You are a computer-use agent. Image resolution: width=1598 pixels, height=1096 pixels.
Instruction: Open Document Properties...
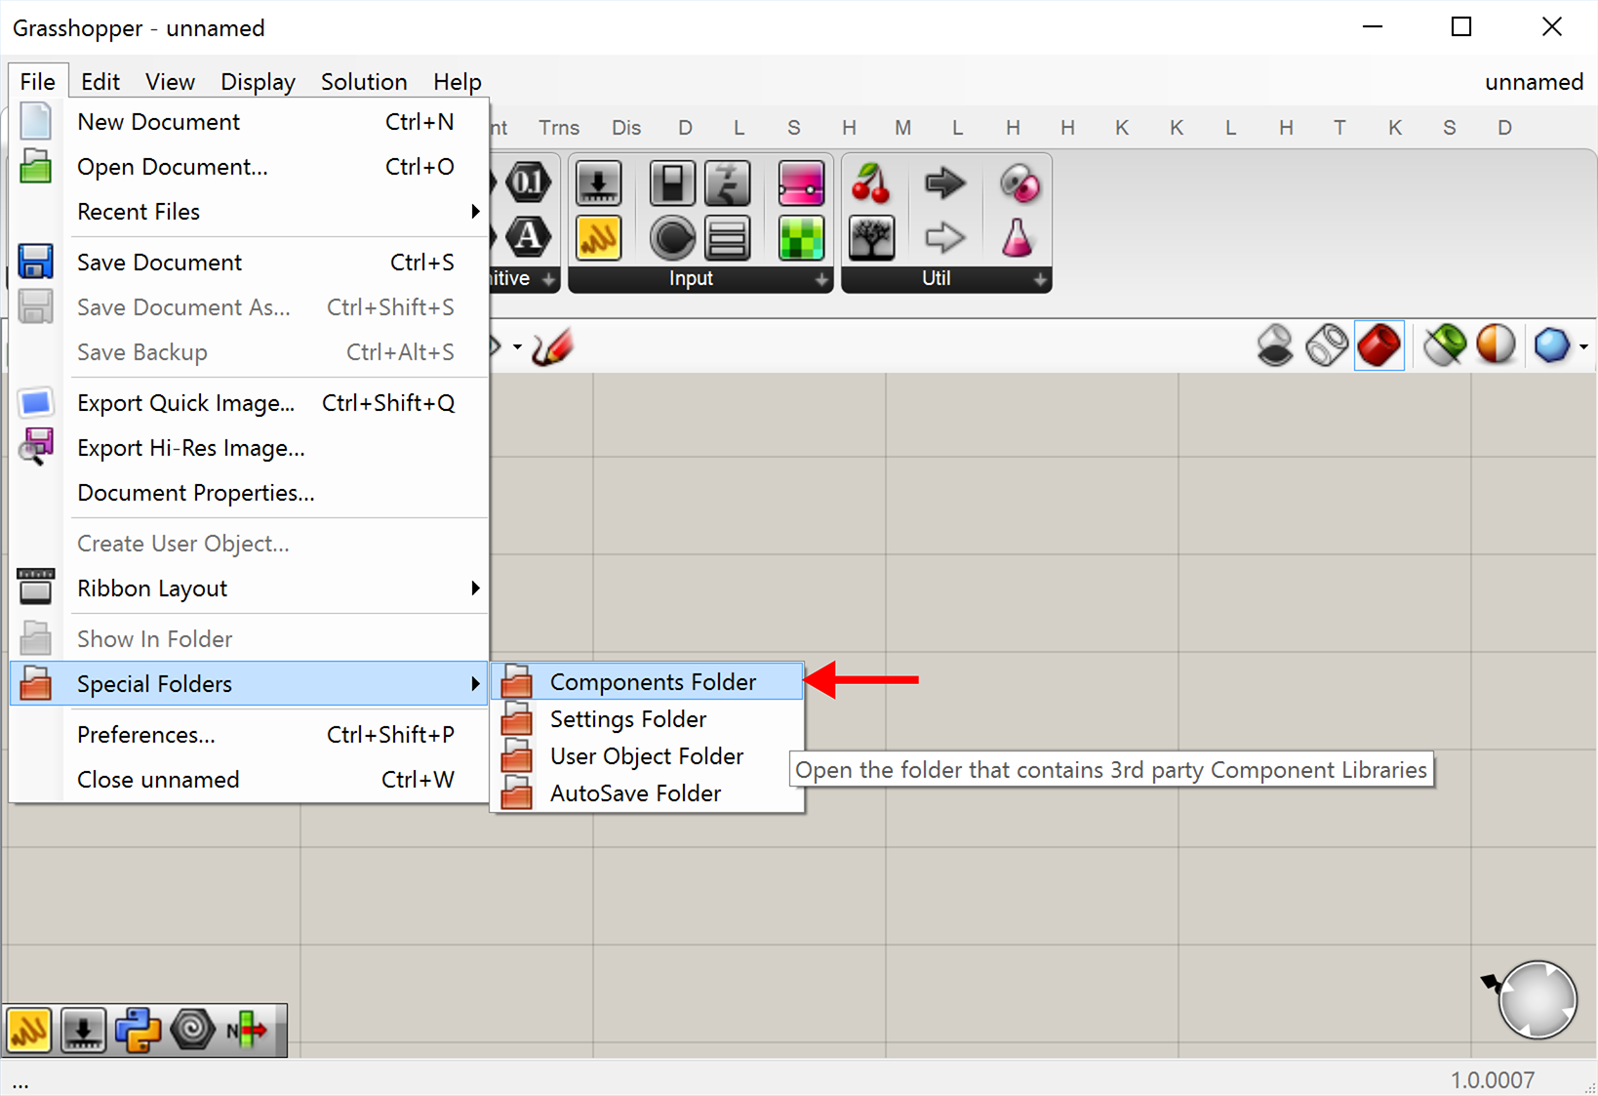coord(250,493)
